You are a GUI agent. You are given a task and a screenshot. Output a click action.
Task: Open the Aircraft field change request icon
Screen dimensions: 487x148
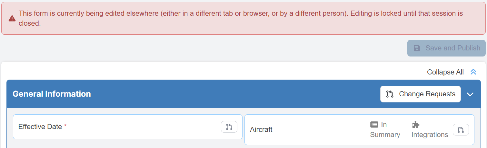click(x=461, y=130)
